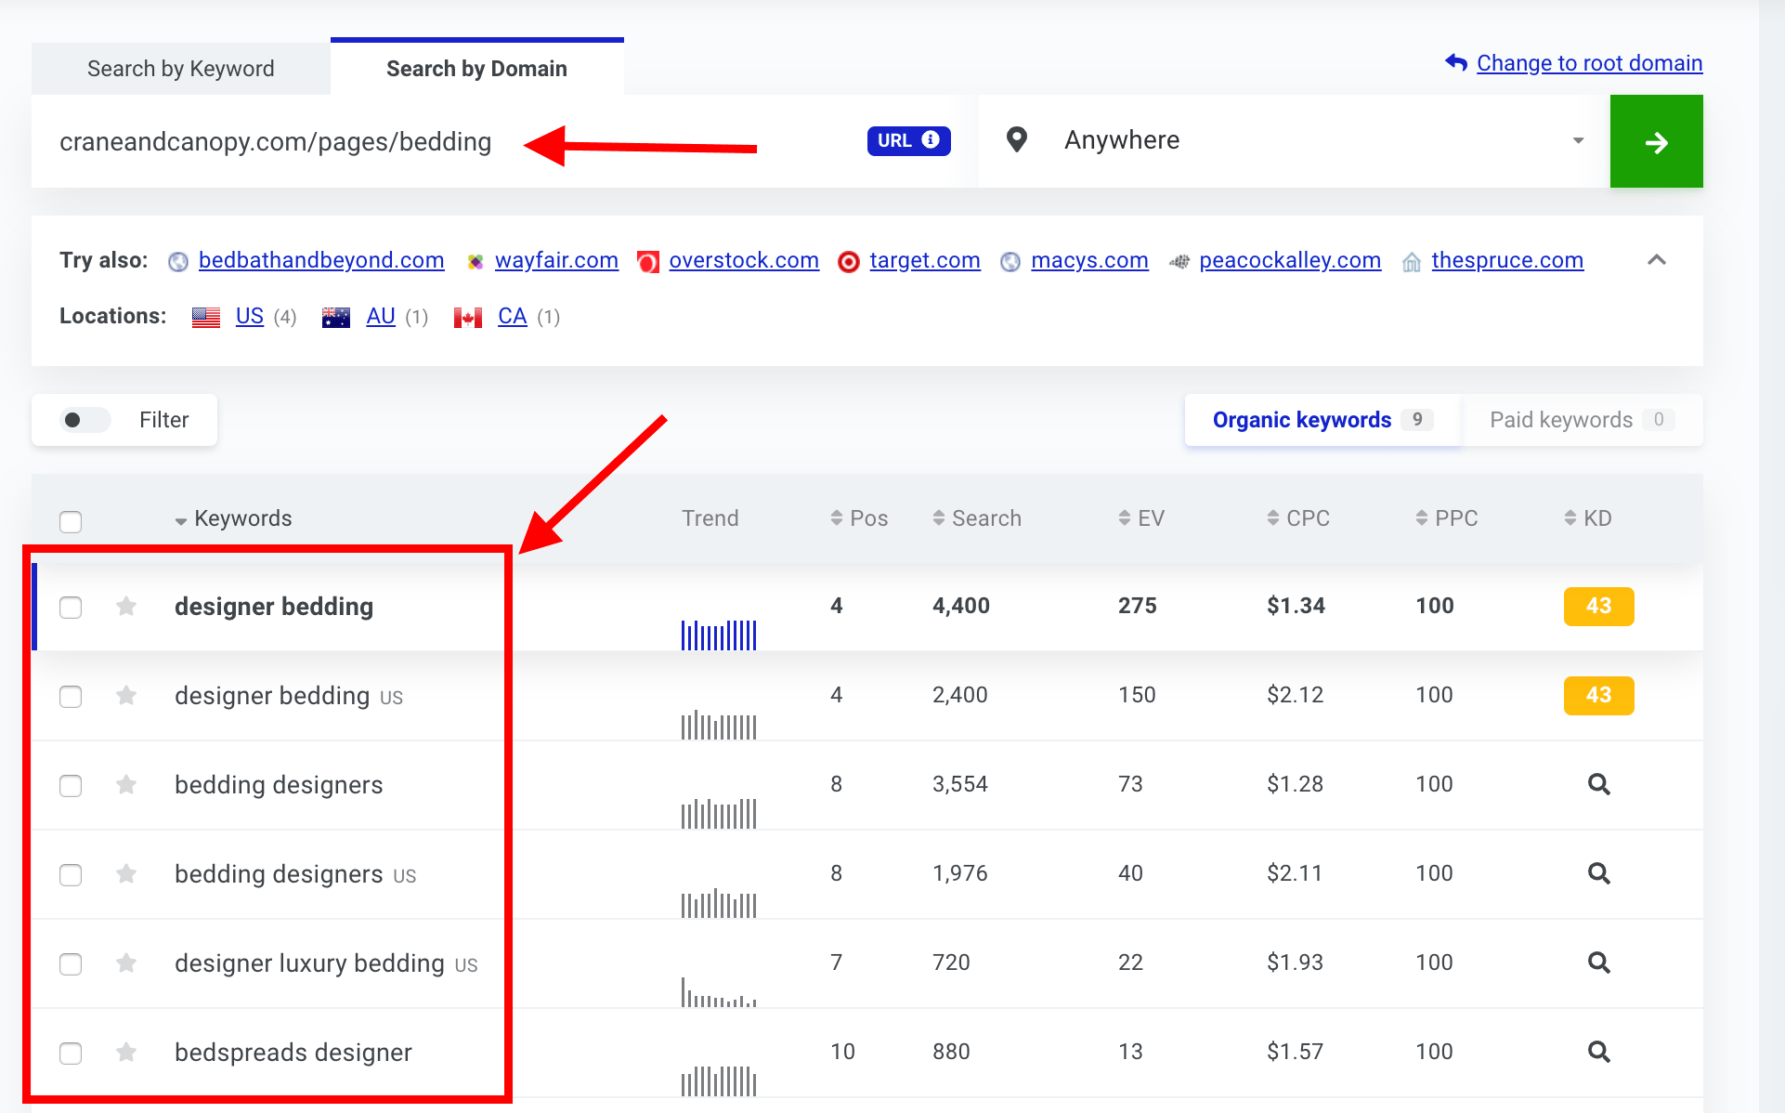1785x1113 pixels.
Task: Click the green search arrow button
Action: tap(1656, 140)
